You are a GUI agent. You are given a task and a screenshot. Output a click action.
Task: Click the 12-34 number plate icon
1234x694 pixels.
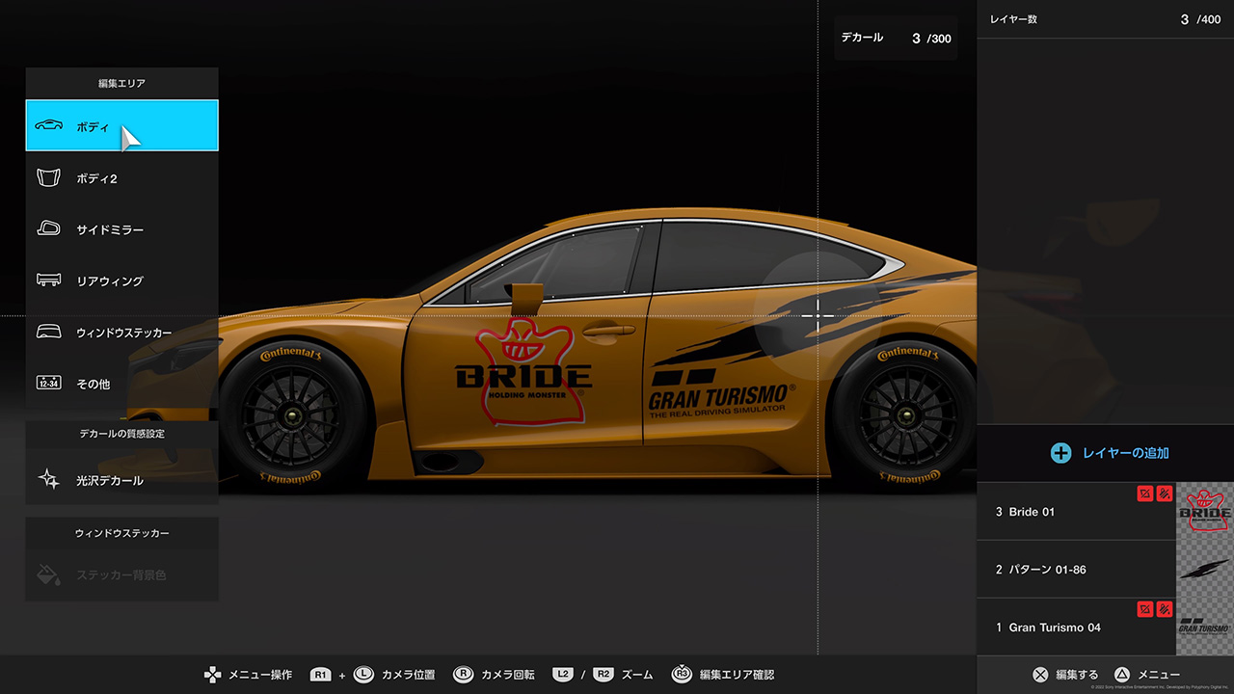(48, 383)
